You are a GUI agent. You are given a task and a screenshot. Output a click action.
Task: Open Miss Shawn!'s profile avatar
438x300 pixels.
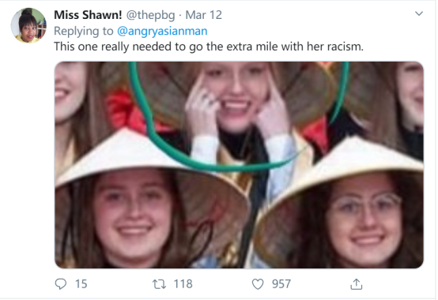click(28, 25)
